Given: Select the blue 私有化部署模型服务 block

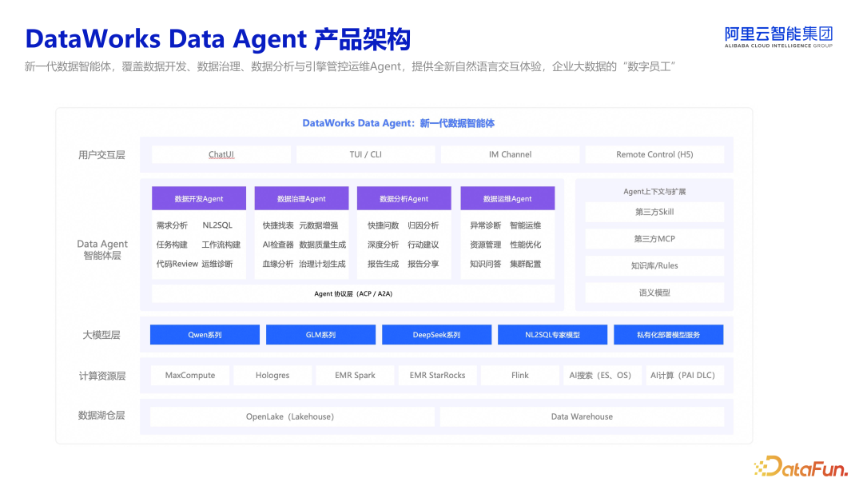Looking at the screenshot, I should (x=668, y=335).
